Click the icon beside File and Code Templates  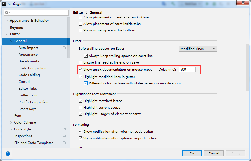coord(64,143)
